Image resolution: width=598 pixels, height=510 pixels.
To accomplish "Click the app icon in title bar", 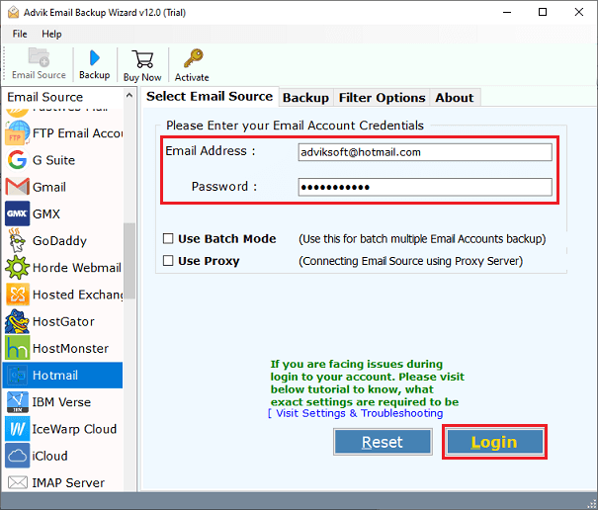I will pyautogui.click(x=13, y=12).
